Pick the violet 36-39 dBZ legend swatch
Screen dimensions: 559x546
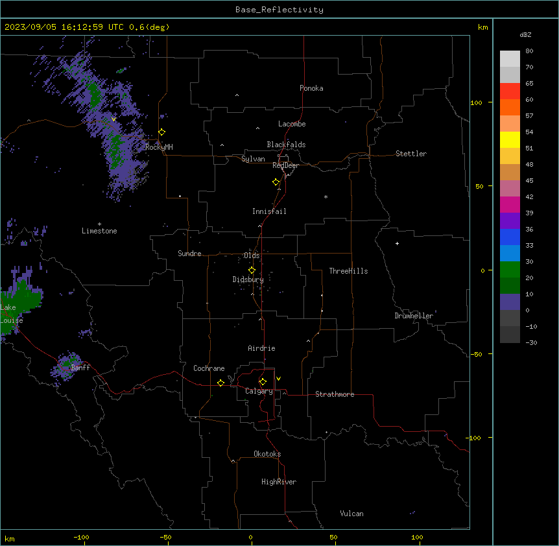510,221
